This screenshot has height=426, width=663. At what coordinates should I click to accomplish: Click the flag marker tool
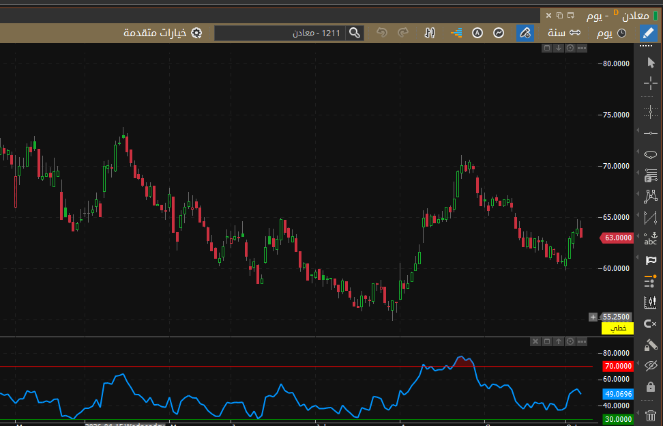tap(650, 259)
